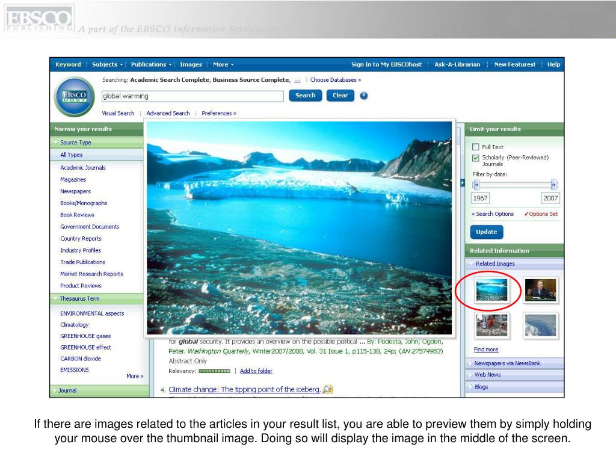The width and height of the screenshot is (616, 462).
Task: Open the More dropdown in top bar
Action: click(223, 64)
